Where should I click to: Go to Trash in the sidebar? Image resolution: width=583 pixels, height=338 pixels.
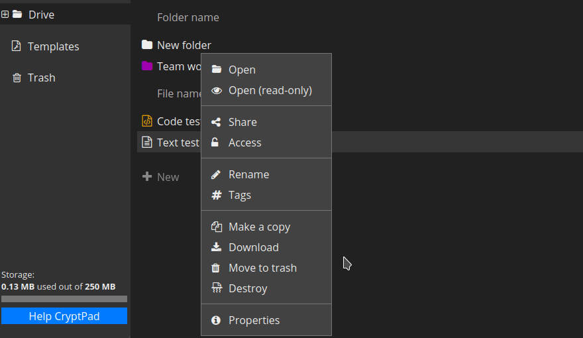(x=41, y=78)
